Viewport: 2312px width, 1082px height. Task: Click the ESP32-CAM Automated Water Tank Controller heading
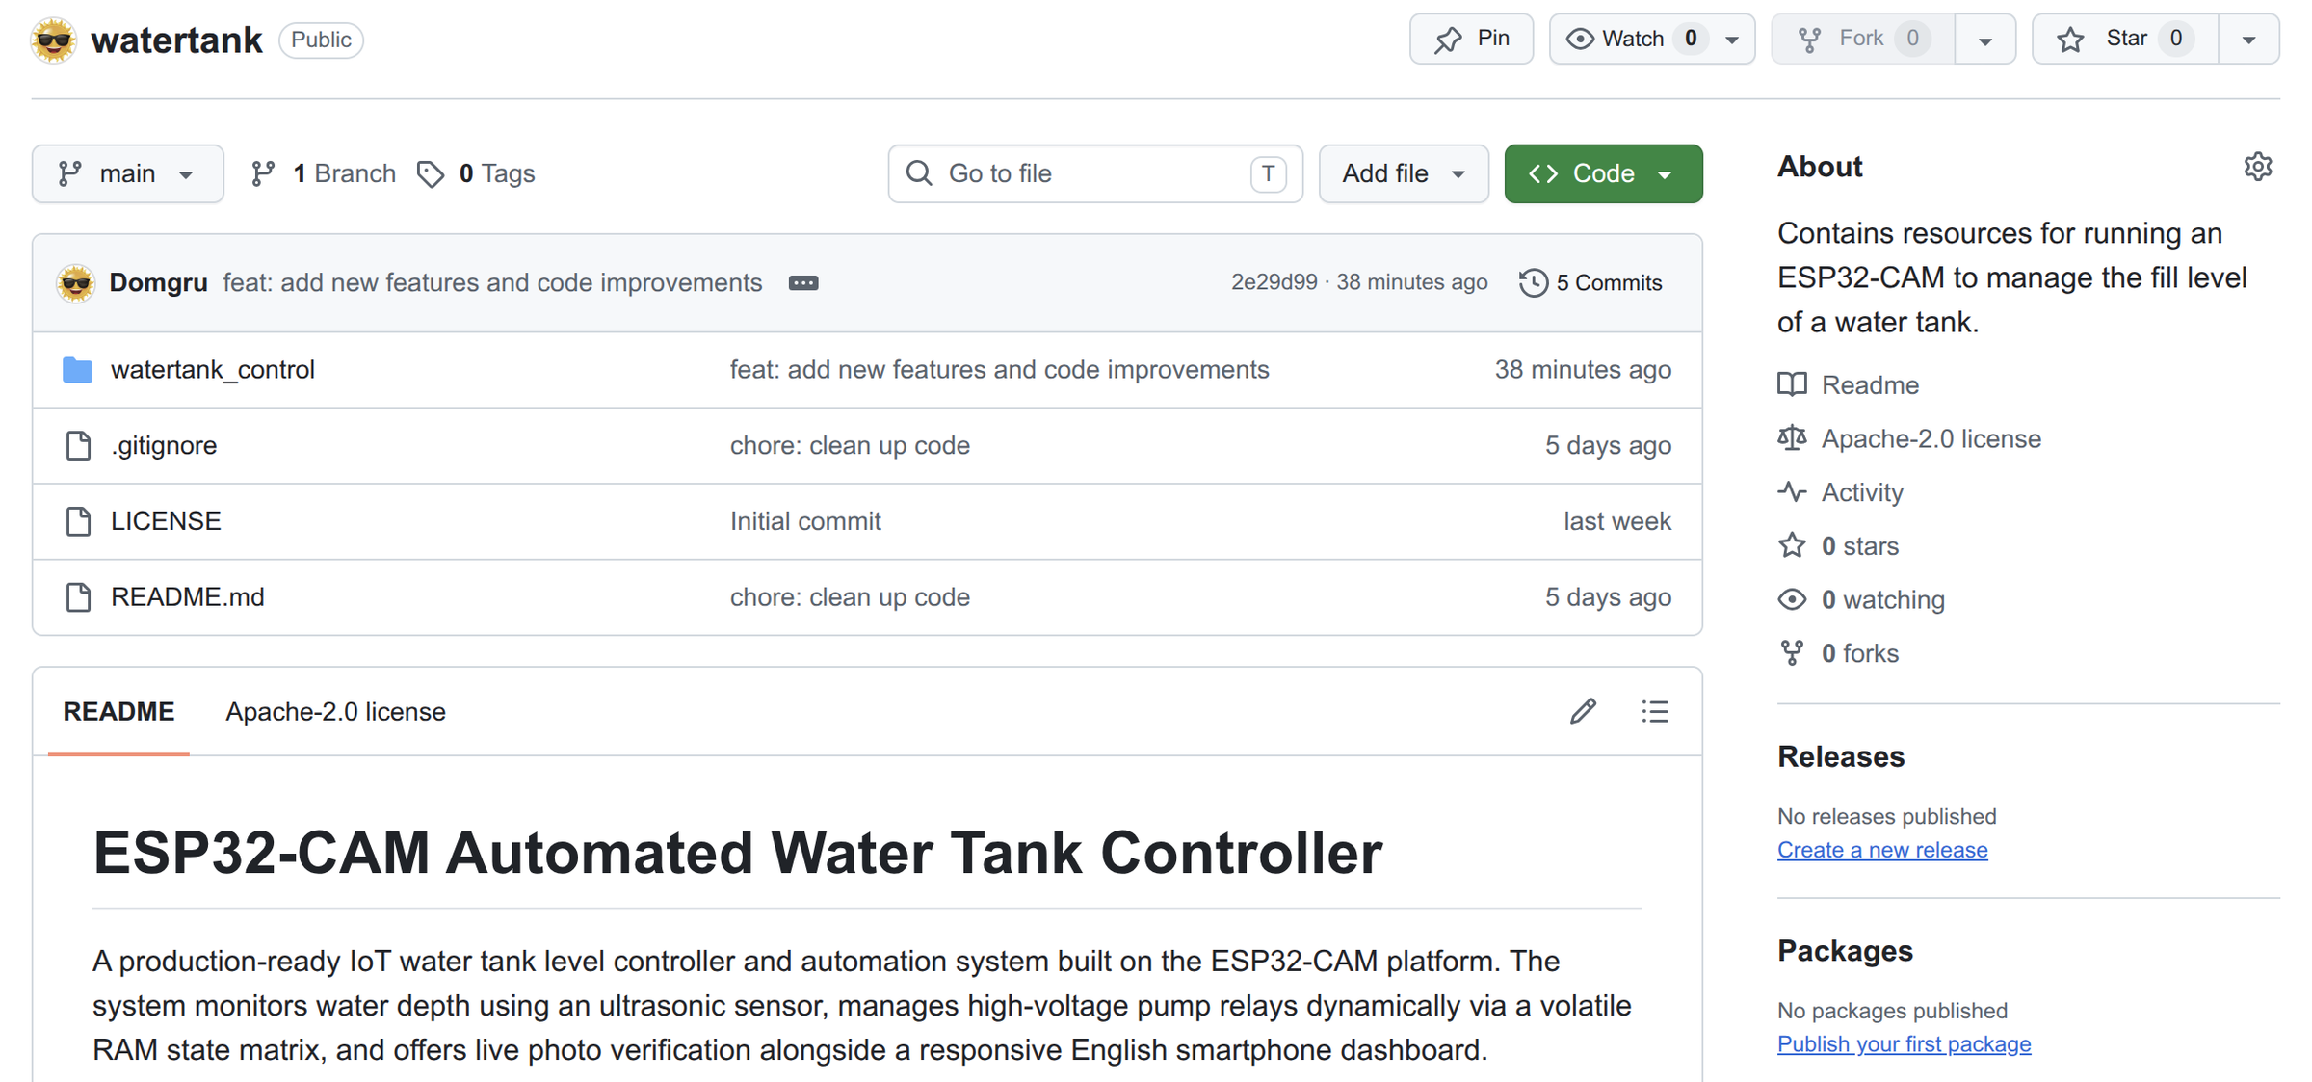(738, 854)
